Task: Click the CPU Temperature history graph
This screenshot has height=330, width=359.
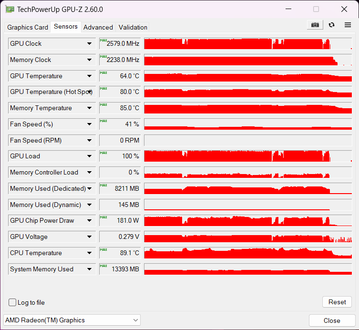Action: click(248, 253)
